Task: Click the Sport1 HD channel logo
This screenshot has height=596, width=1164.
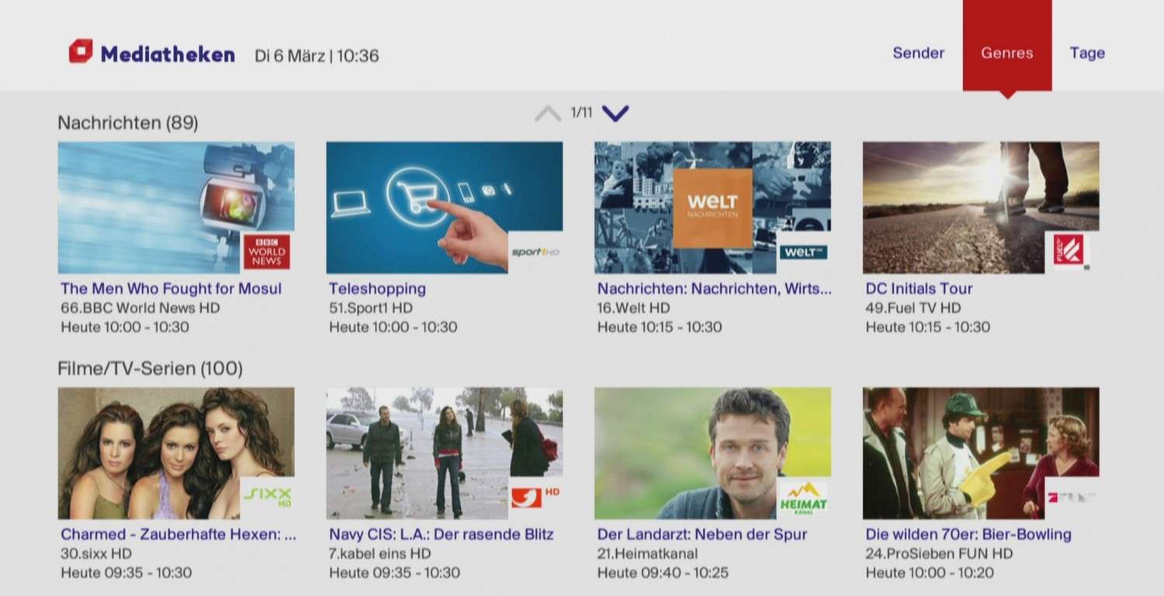Action: (x=535, y=252)
